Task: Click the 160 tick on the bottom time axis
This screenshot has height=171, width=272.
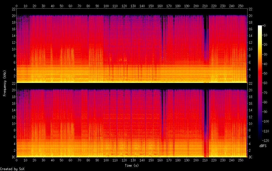Action: (x=160, y=160)
